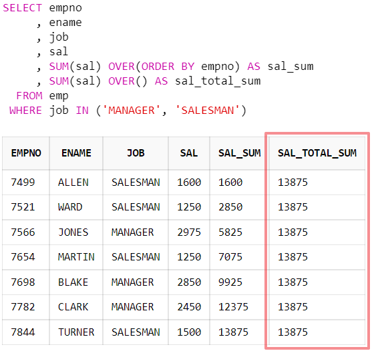Click the sal_total_sum alias in query
The image size is (378, 353).
point(218,81)
